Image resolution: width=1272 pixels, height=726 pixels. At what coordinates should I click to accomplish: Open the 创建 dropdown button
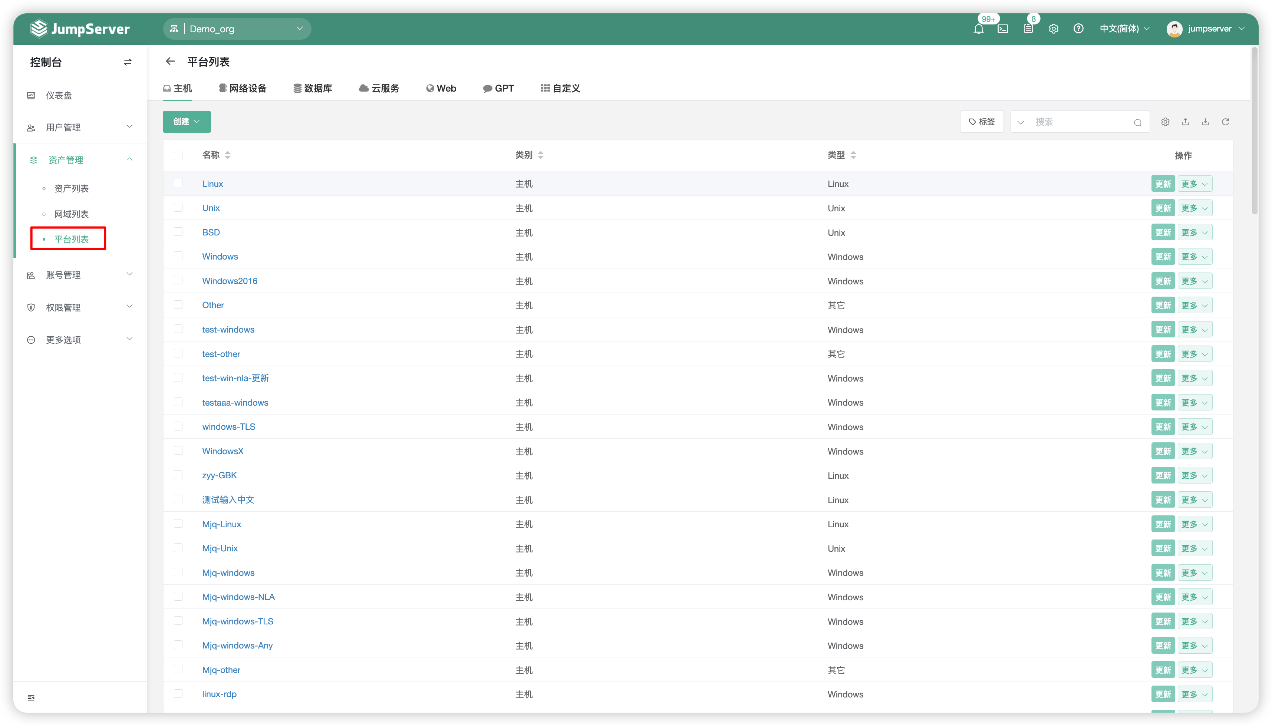click(x=187, y=122)
